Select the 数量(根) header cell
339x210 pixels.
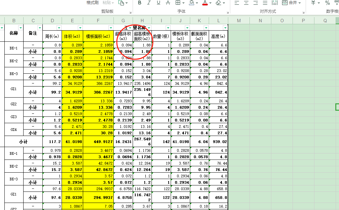pyautogui.click(x=161, y=36)
